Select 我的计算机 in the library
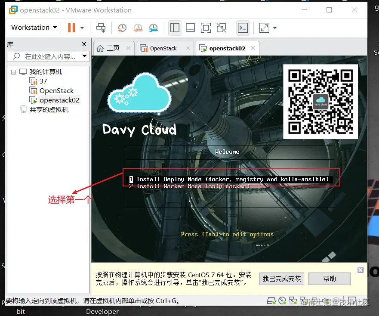Viewport: 379px width, 316px height. [x=46, y=72]
